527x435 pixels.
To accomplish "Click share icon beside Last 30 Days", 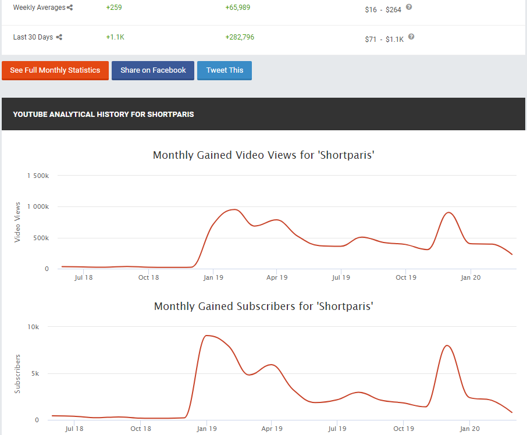I will click(x=59, y=37).
